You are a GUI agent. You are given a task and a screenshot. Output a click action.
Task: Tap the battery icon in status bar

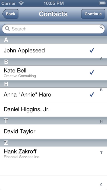coord(102,3)
